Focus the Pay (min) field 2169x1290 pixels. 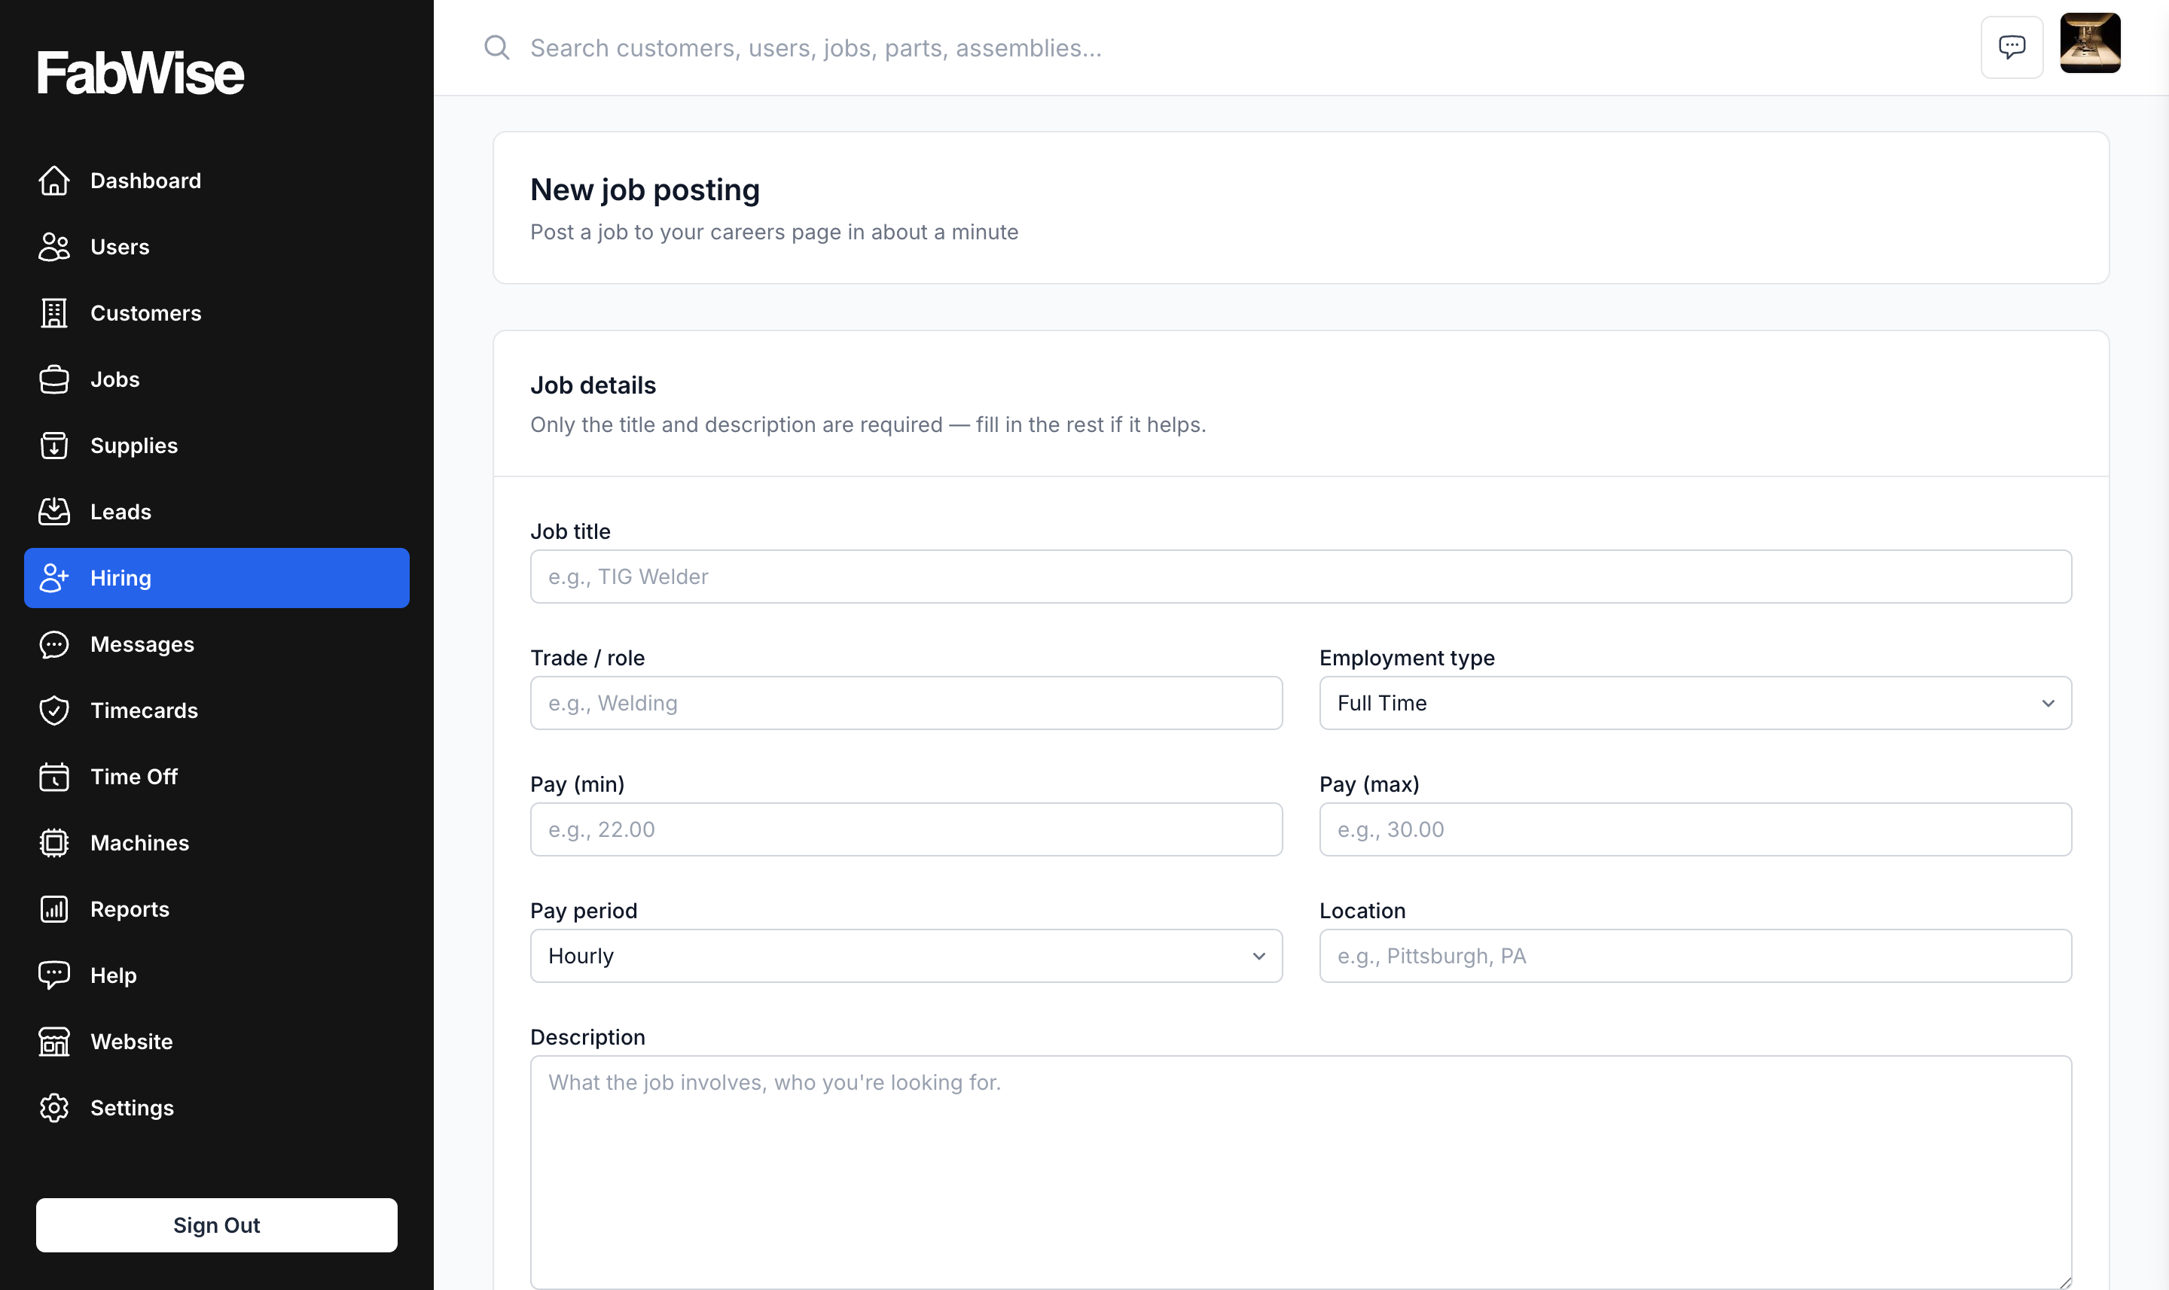[906, 829]
